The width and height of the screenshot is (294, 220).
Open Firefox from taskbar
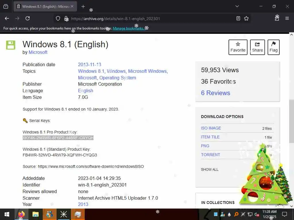click(x=21, y=214)
